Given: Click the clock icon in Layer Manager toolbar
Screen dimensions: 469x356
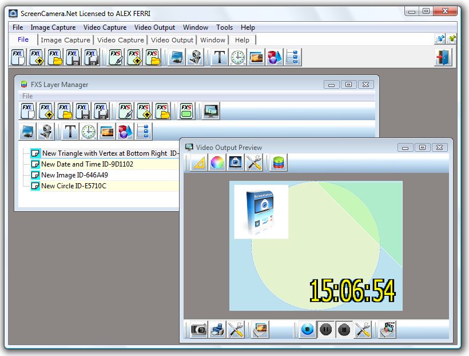Looking at the screenshot, I should [x=88, y=132].
